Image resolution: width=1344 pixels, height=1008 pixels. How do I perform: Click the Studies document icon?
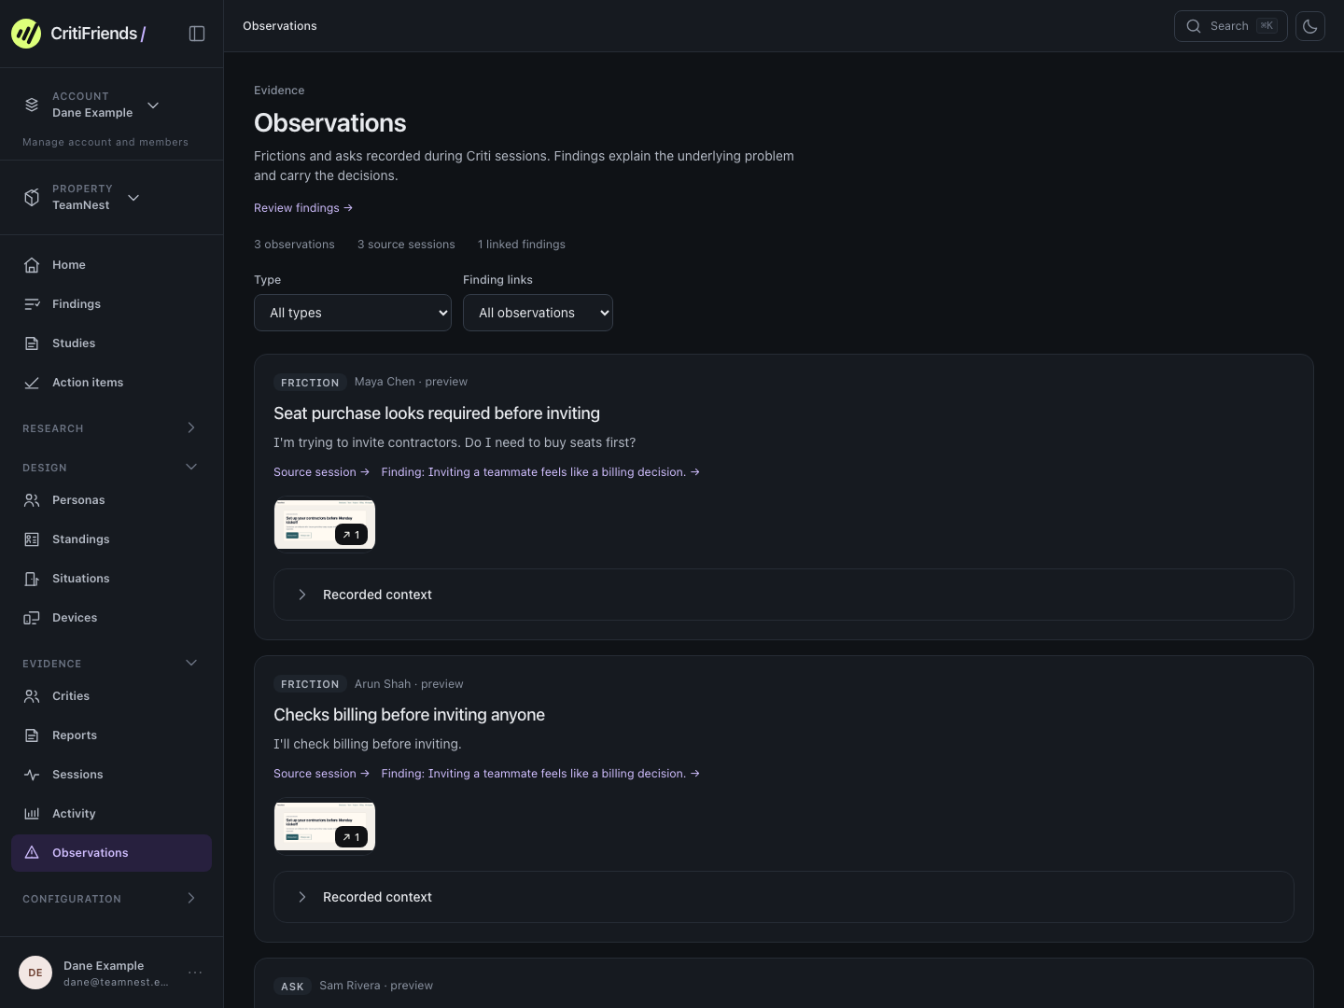(x=32, y=343)
